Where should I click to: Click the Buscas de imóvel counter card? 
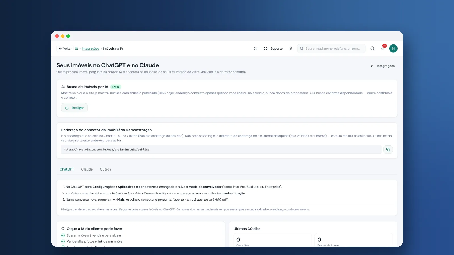pos(354,240)
